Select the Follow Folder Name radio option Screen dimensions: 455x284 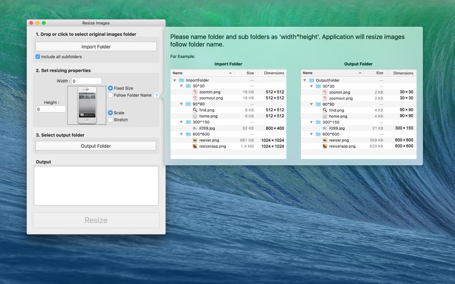(110, 95)
